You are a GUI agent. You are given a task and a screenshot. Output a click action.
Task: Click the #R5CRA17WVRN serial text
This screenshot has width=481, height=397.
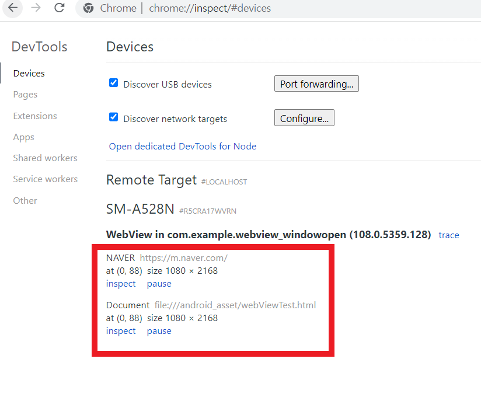pos(208,211)
